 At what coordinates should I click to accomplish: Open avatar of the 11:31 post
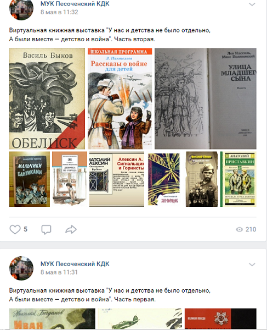[x=21, y=268]
